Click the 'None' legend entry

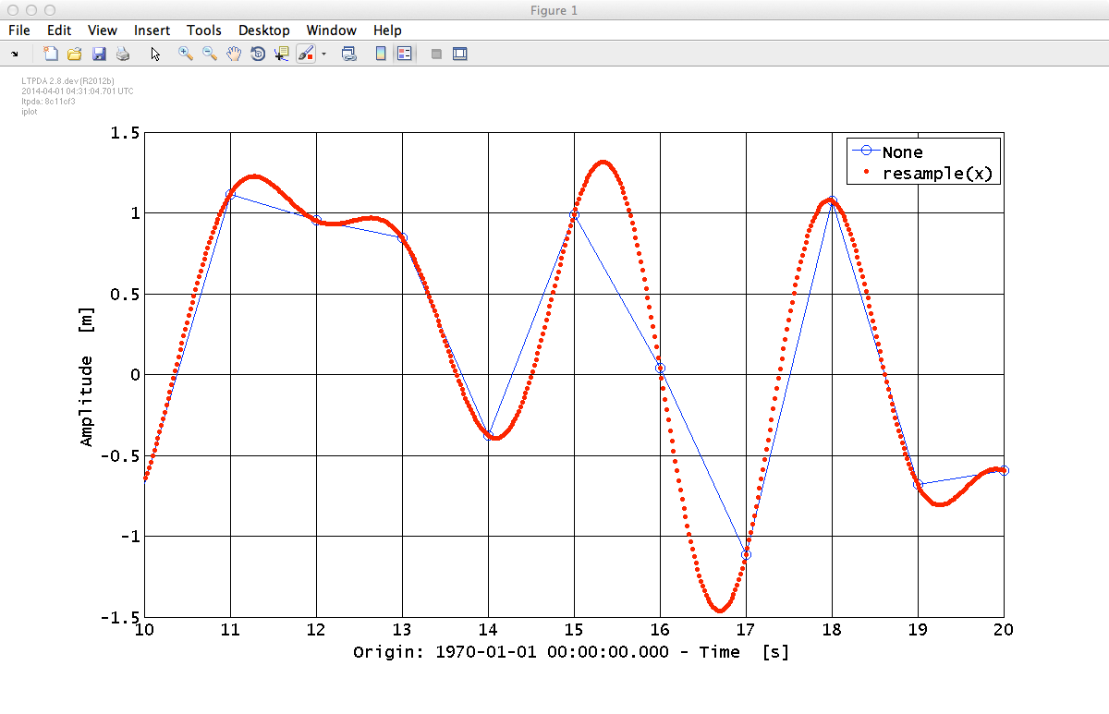(x=902, y=152)
